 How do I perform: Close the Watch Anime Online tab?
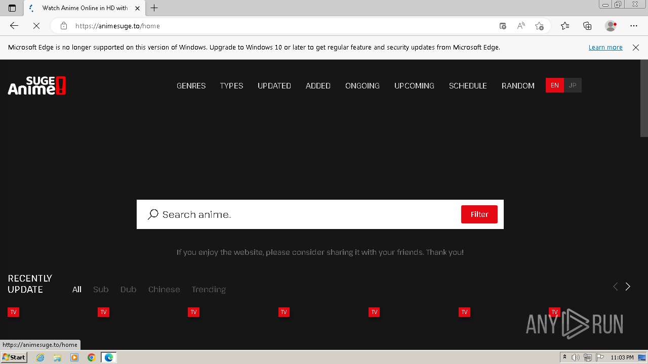pyautogui.click(x=137, y=8)
